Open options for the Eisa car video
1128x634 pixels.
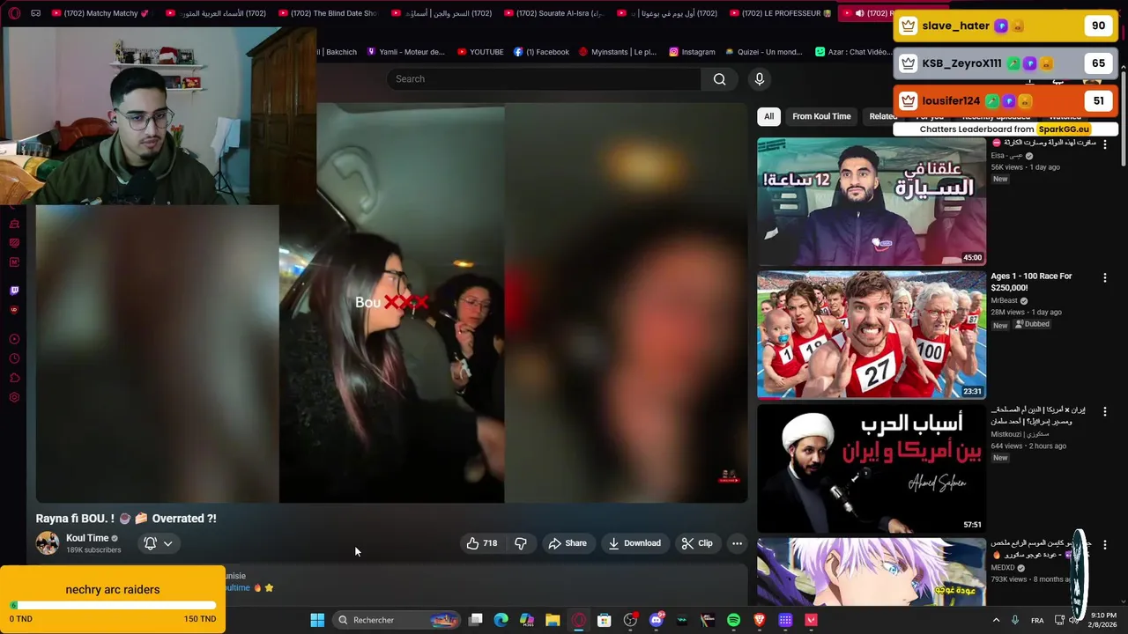tap(1105, 144)
